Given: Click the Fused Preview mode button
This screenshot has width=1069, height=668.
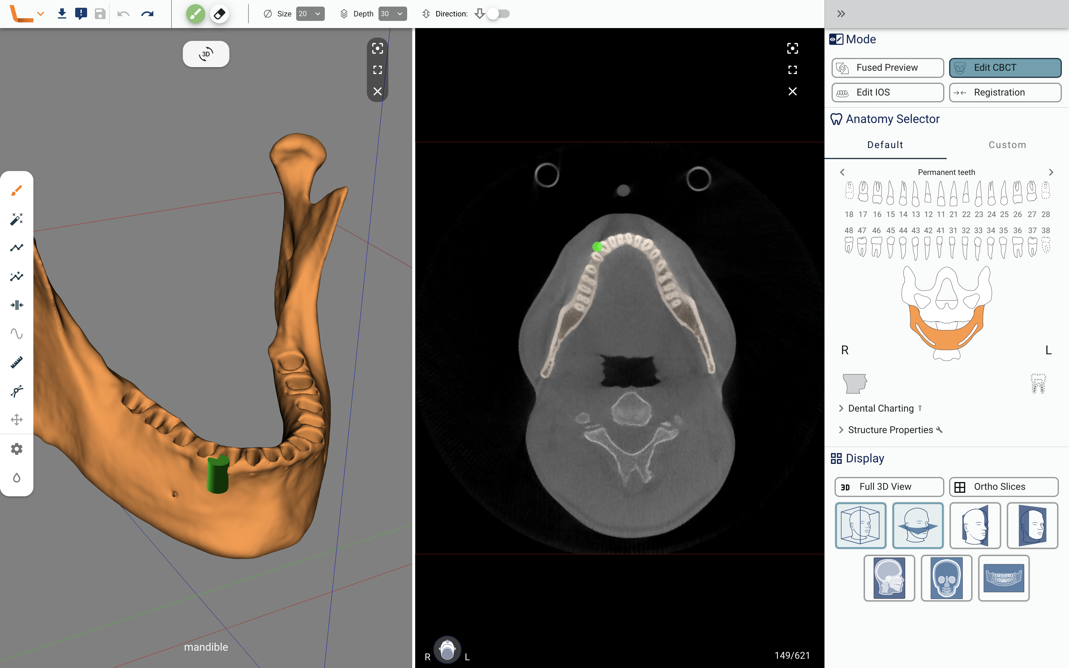Looking at the screenshot, I should point(888,67).
